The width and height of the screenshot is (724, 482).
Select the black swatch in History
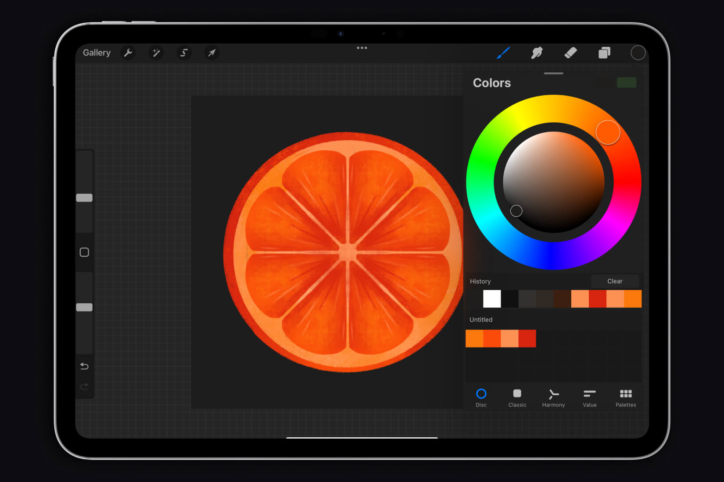509,299
